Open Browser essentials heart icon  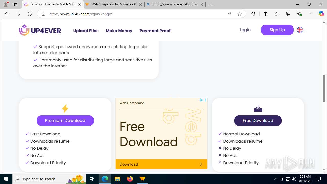(299, 14)
